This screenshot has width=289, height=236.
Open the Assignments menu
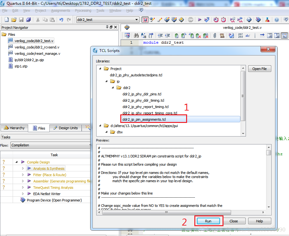60,10
